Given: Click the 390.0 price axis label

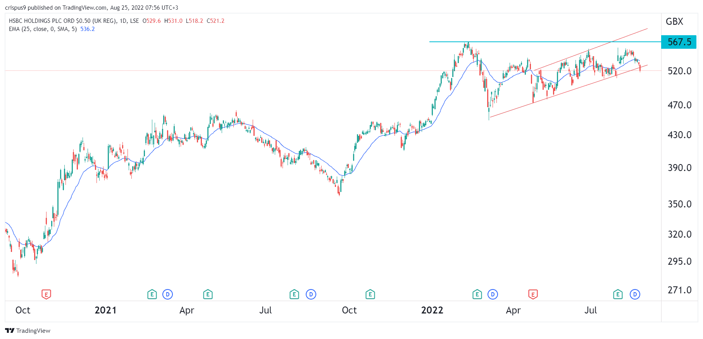Looking at the screenshot, I should point(679,168).
